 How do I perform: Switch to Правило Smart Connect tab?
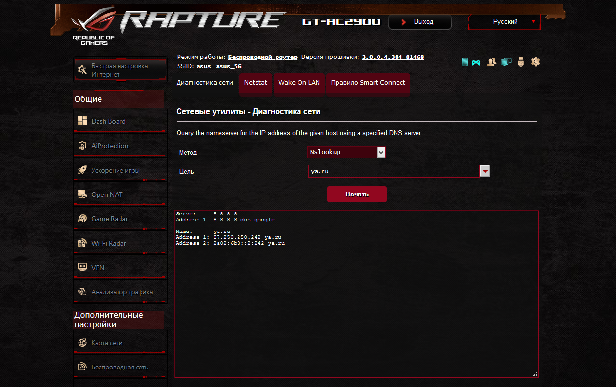coord(368,83)
